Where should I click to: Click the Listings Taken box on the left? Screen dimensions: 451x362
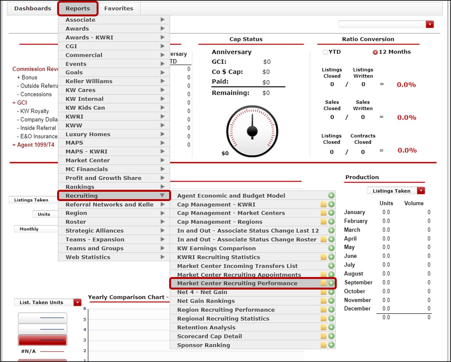[33, 200]
